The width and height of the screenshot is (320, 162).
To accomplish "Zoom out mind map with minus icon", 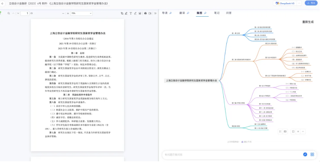I will coord(303,131).
